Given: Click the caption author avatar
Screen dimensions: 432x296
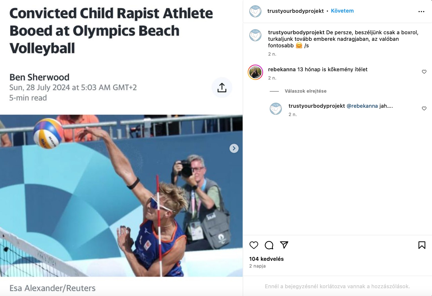Looking at the screenshot, I should [x=255, y=35].
